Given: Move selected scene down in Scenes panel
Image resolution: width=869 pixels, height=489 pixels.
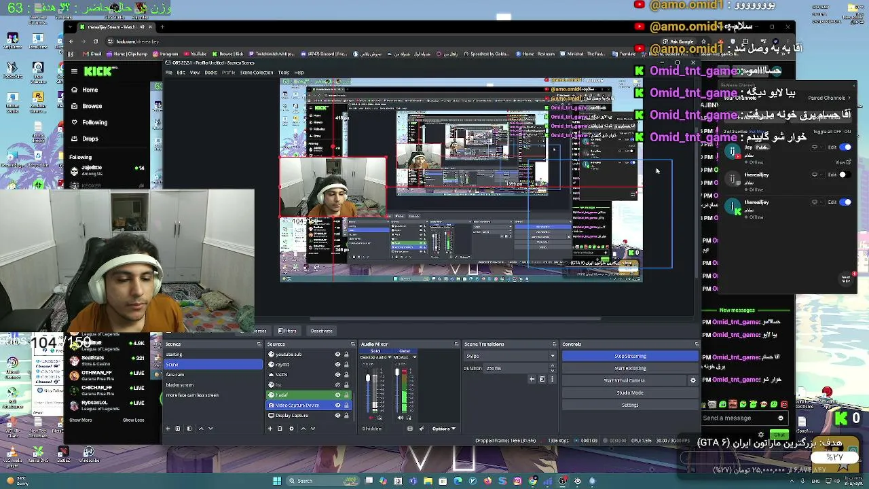Looking at the screenshot, I should pyautogui.click(x=210, y=429).
